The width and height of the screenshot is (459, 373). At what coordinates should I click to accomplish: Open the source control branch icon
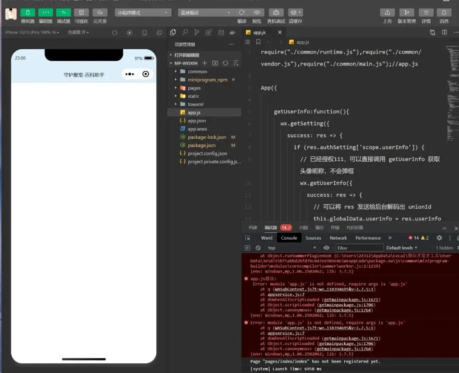coord(197,32)
